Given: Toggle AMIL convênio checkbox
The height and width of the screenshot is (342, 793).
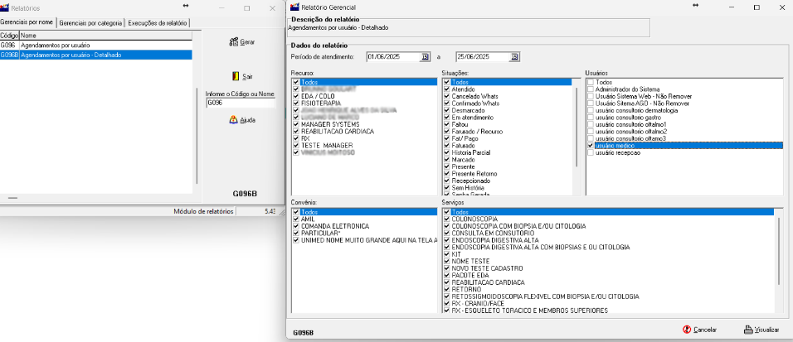Looking at the screenshot, I should pyautogui.click(x=296, y=219).
